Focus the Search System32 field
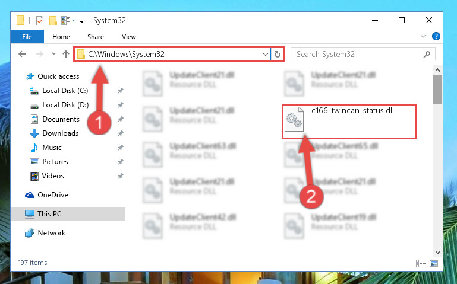Image resolution: width=457 pixels, height=284 pixels. tap(360, 55)
